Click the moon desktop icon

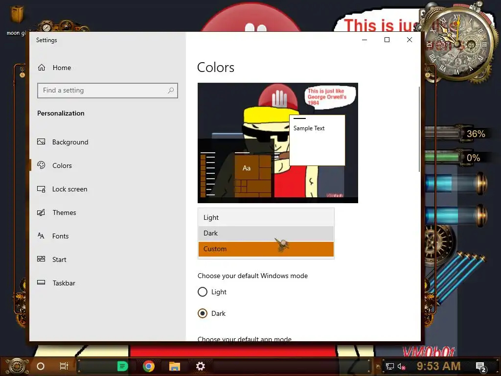click(17, 20)
